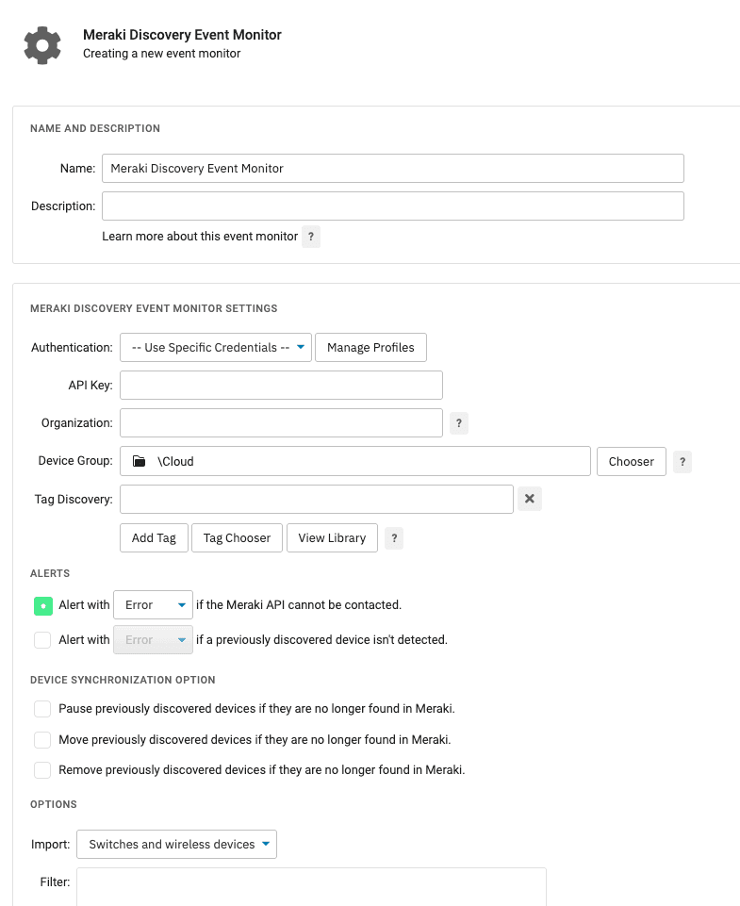Open help for the event monitor description

pyautogui.click(x=311, y=236)
